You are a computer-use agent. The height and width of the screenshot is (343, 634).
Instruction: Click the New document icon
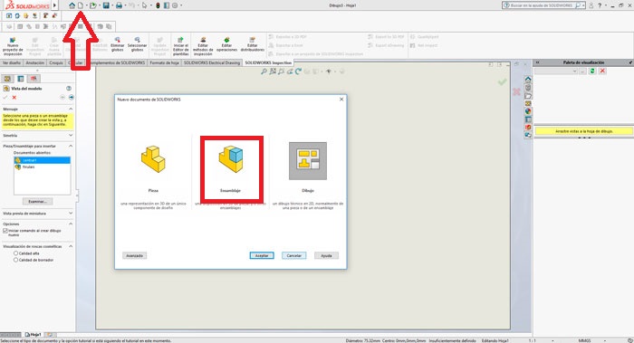click(x=81, y=5)
